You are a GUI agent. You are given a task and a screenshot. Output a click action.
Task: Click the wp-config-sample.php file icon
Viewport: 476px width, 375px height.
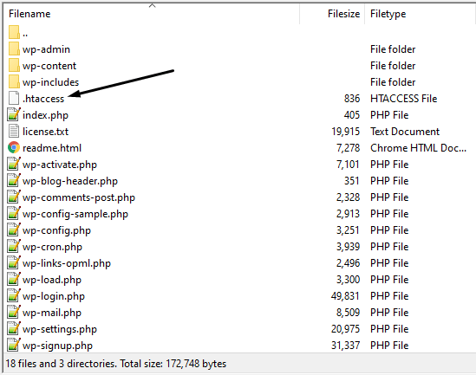click(x=14, y=213)
